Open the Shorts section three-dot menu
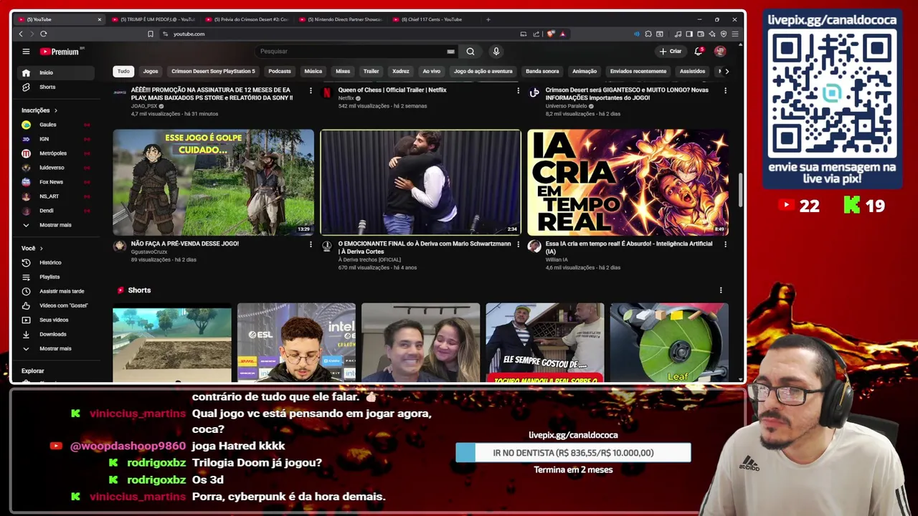This screenshot has height=516, width=918. pos(721,290)
